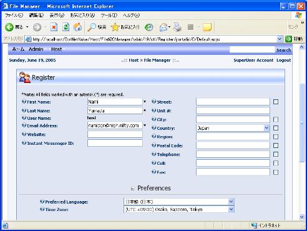Tick the City required checkbox
307x231 pixels.
pyautogui.click(x=276, y=119)
